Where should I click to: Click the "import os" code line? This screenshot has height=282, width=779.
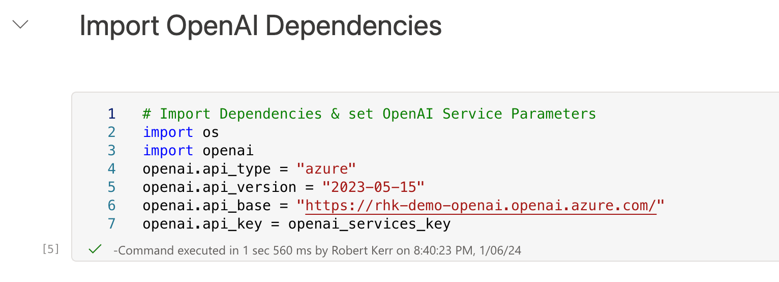point(181,132)
